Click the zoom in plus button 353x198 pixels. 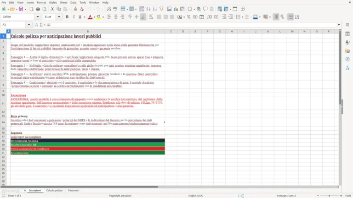click(341, 196)
